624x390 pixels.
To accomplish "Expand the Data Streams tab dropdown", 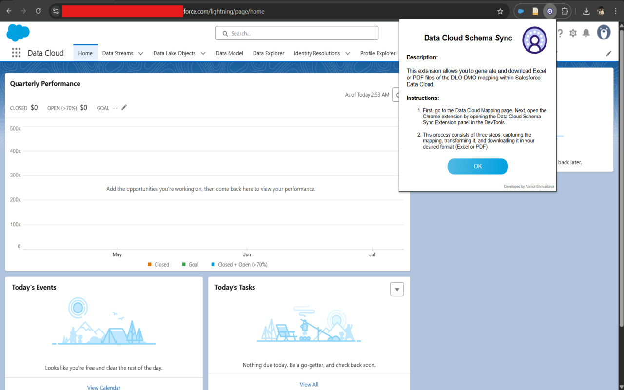I will (x=140, y=54).
